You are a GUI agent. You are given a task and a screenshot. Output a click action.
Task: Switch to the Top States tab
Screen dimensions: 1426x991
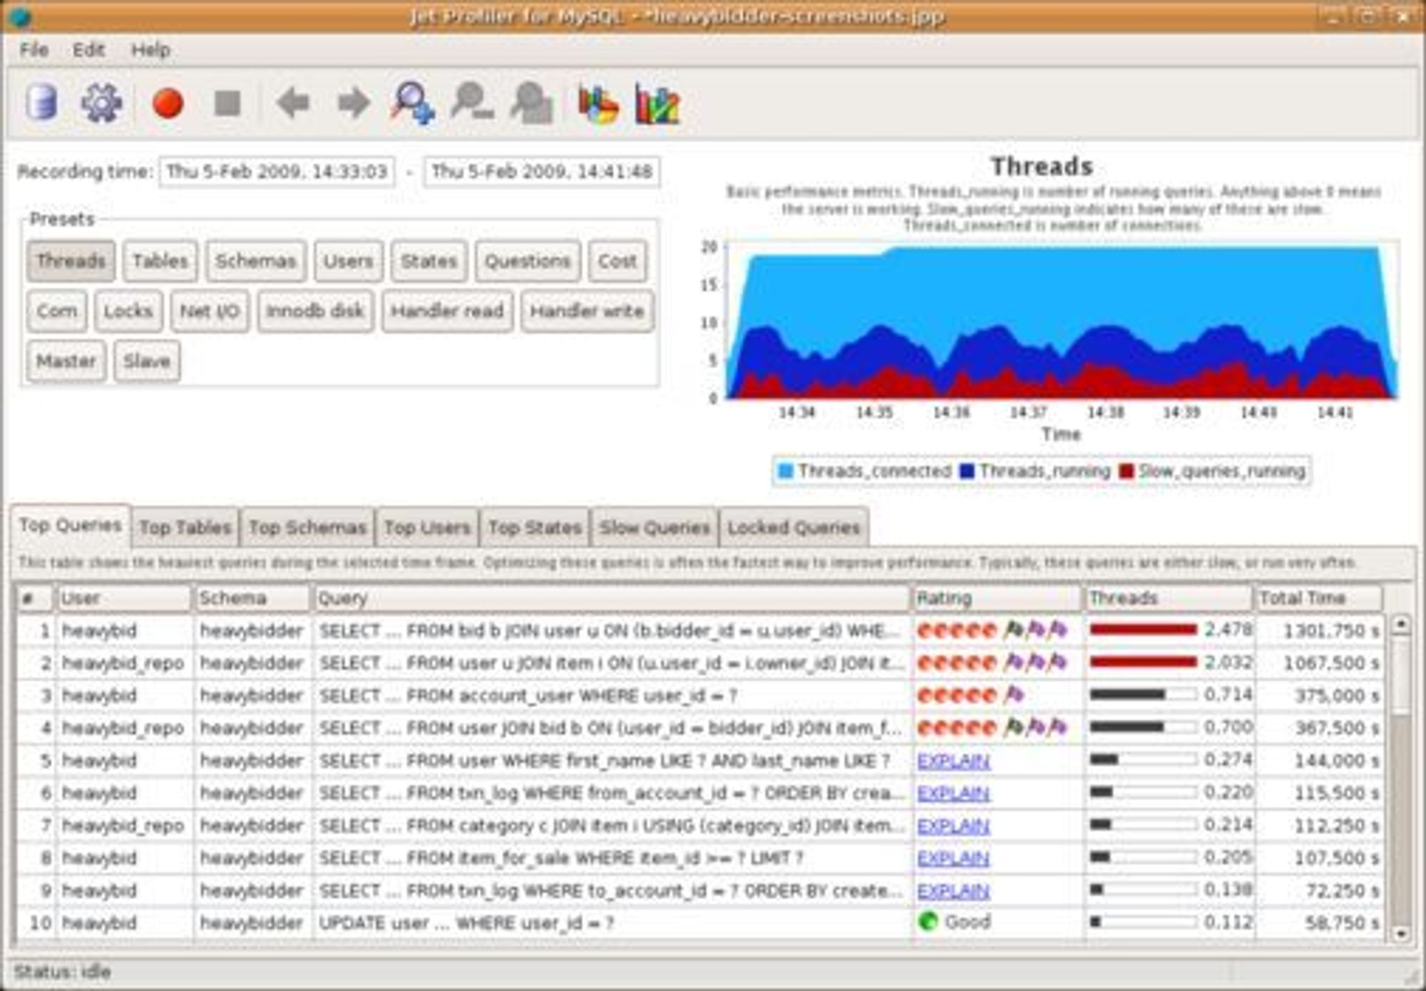click(535, 528)
